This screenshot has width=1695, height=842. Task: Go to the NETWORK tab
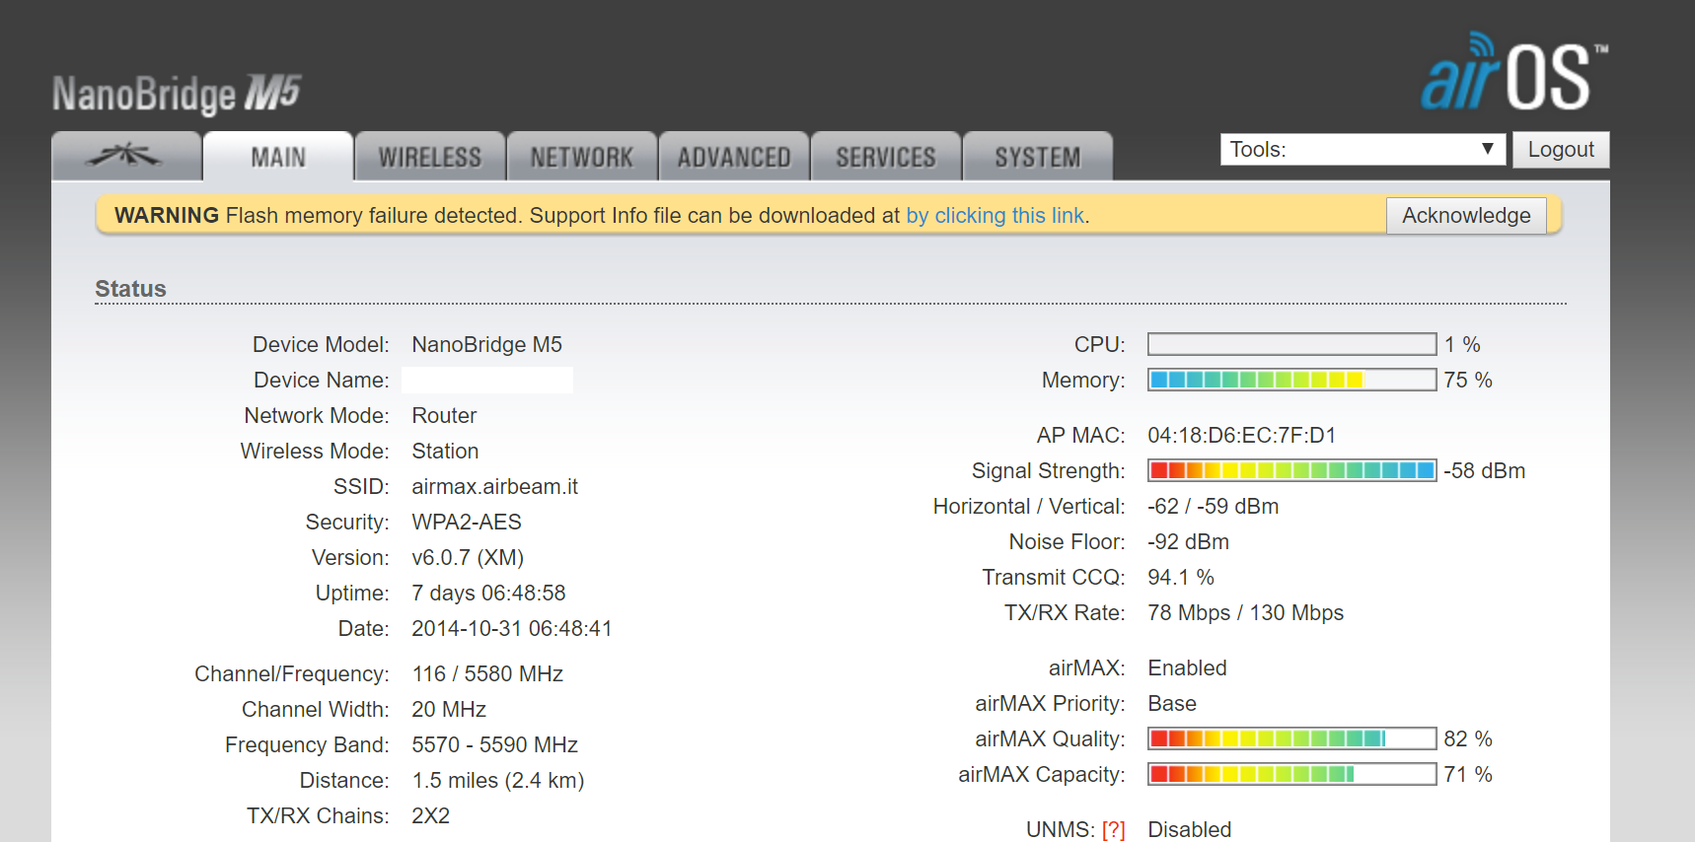tap(582, 158)
